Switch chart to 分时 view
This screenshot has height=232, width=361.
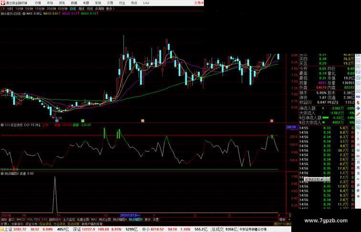point(10,9)
